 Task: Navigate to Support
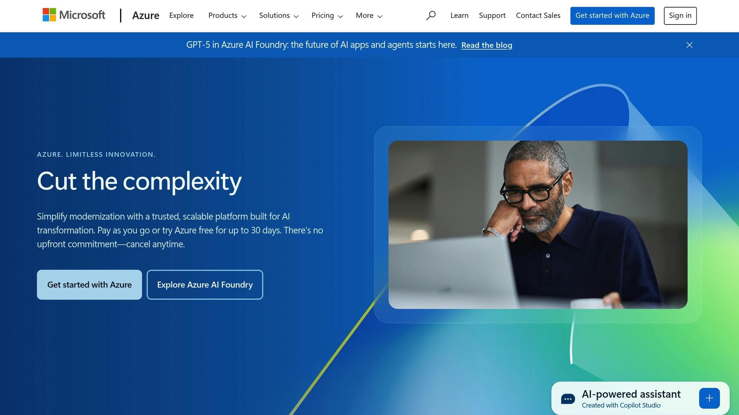[492, 15]
